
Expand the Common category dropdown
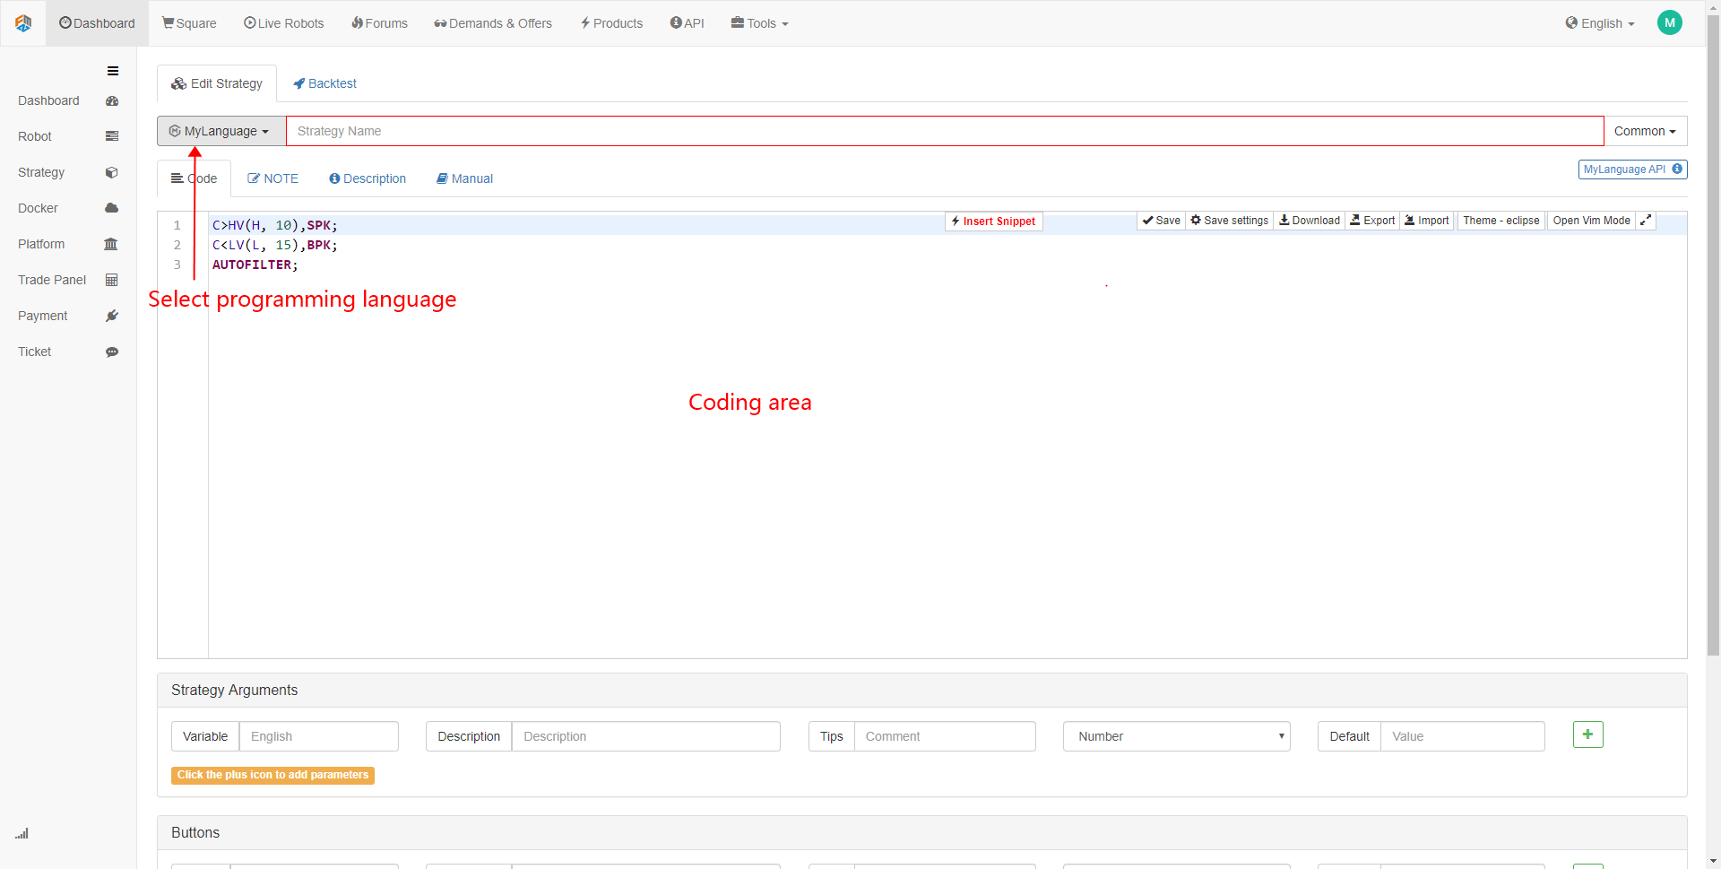[1645, 131]
